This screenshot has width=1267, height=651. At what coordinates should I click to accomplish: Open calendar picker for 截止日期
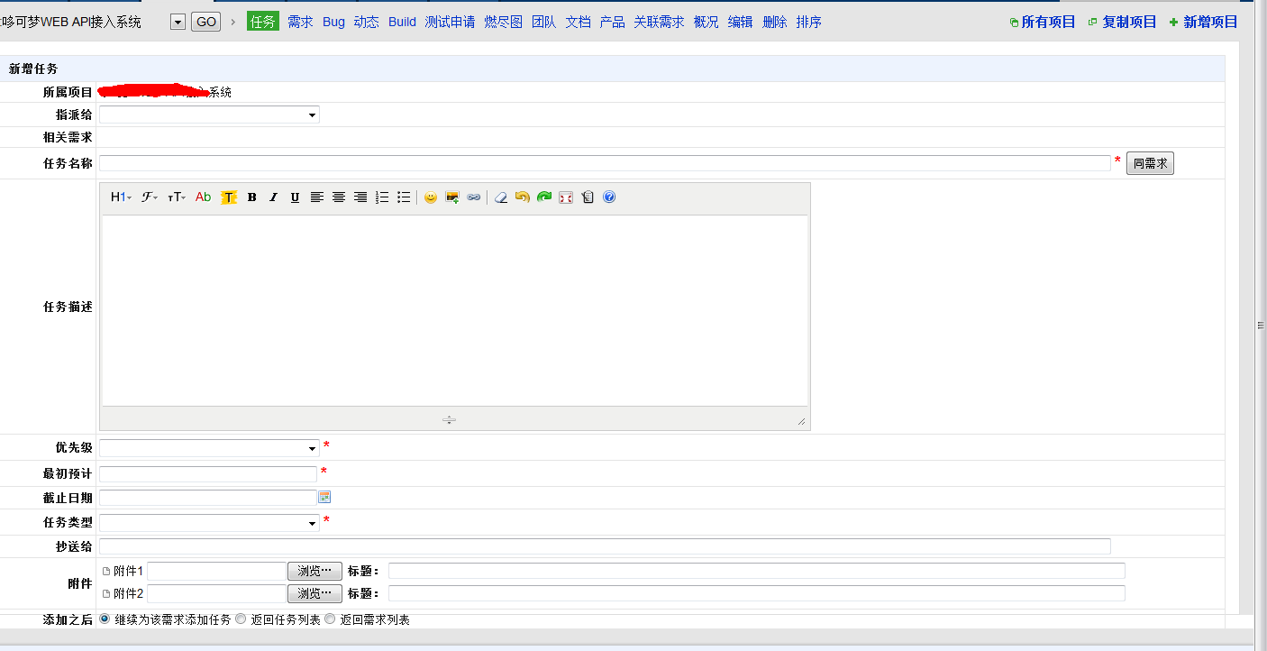point(324,497)
